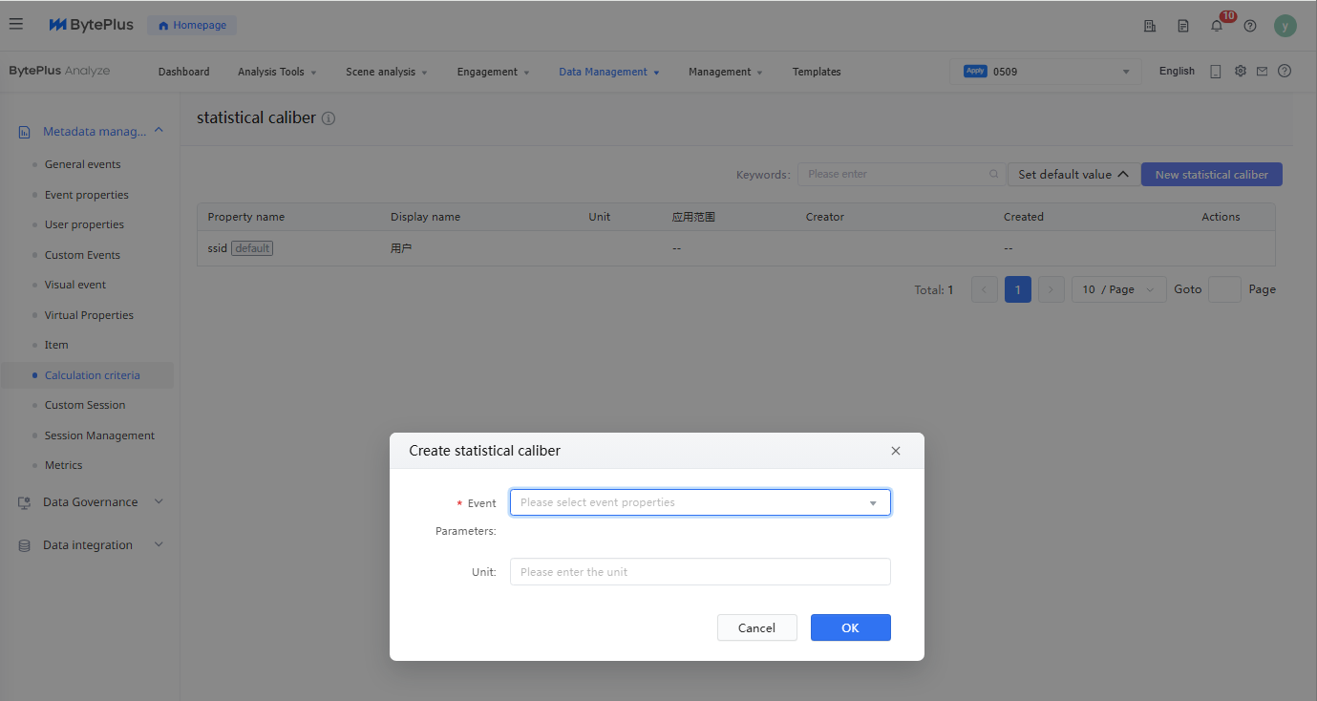Open the mail envelope icon
The image size is (1317, 701).
[1262, 71]
